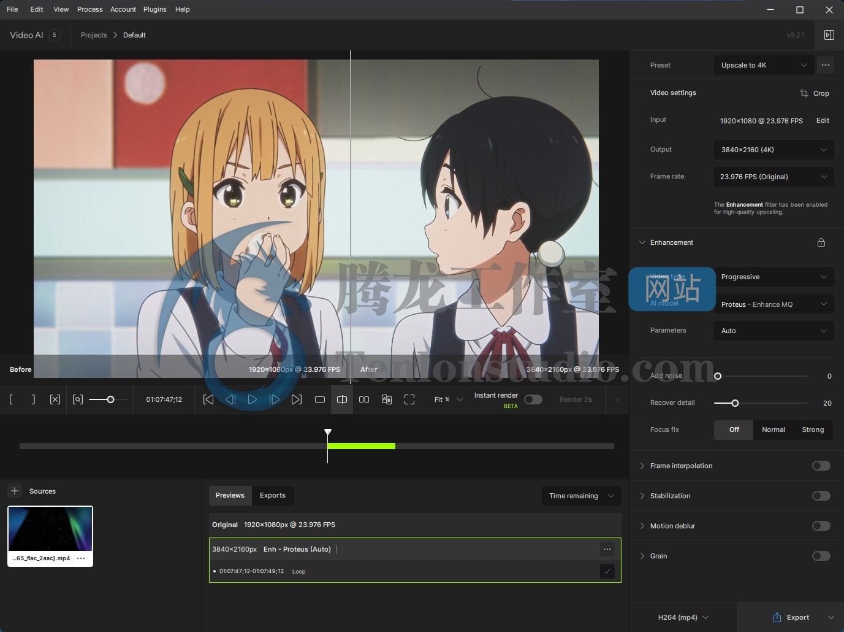Step back one frame
The image size is (844, 632).
[x=230, y=399]
